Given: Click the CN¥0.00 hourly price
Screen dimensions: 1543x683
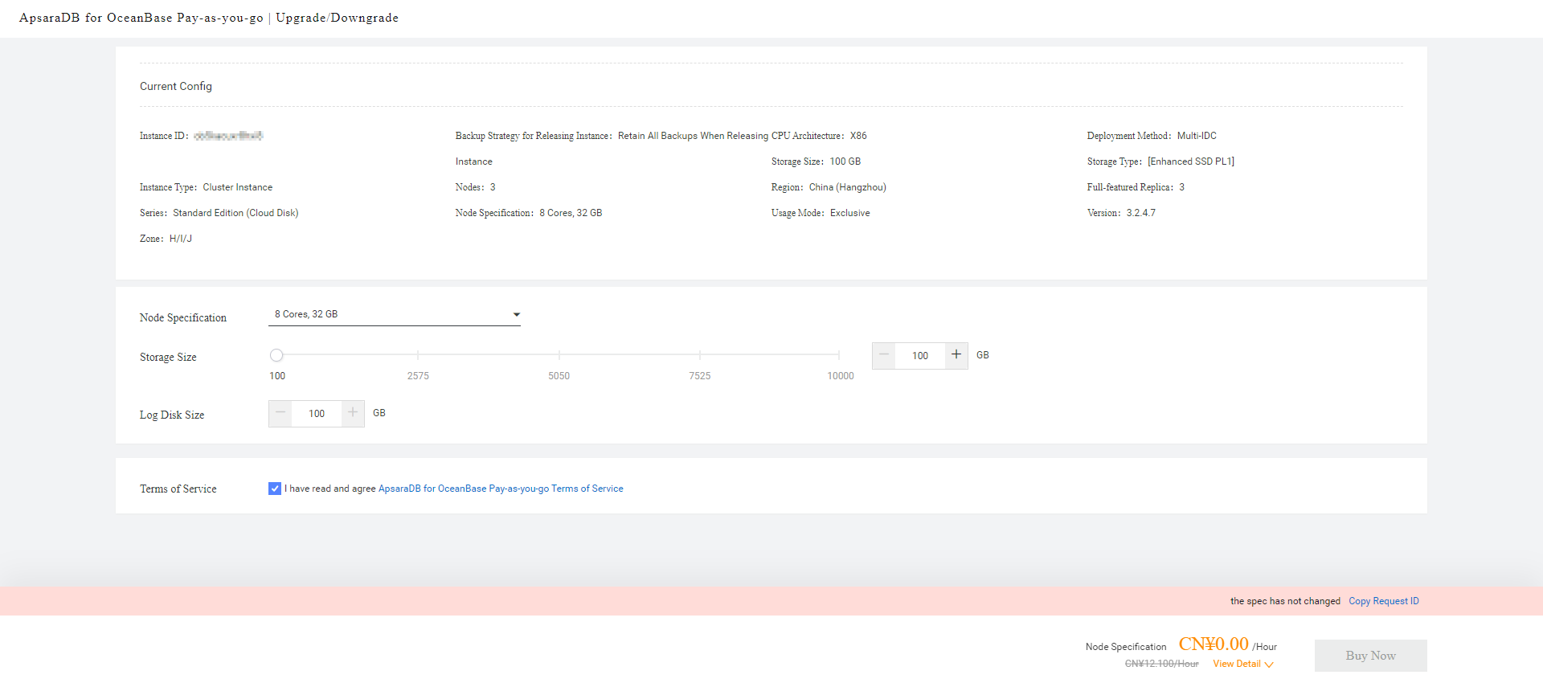Looking at the screenshot, I should (1214, 644).
